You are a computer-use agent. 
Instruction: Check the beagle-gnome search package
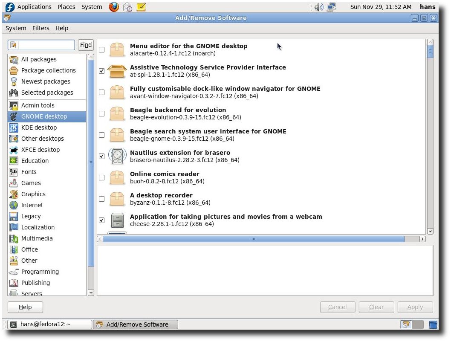click(102, 135)
